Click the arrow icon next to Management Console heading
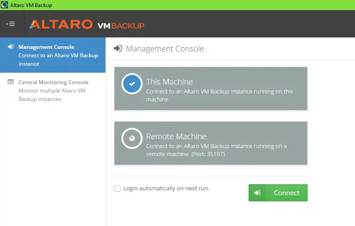This screenshot has width=355, height=226. pyautogui.click(x=118, y=48)
